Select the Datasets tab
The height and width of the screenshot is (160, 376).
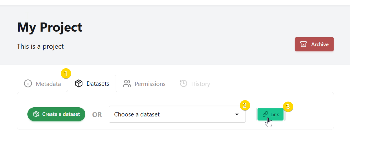click(98, 84)
